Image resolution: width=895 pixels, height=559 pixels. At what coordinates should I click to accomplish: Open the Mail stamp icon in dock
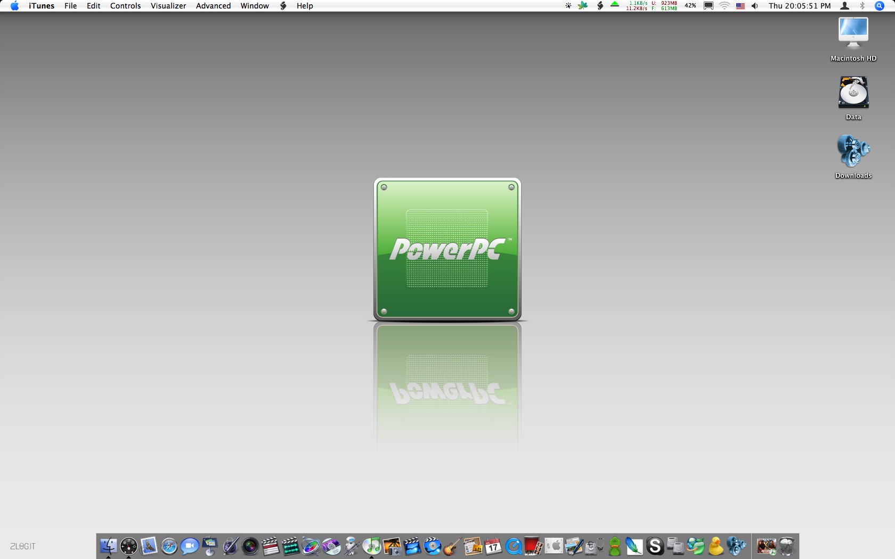(149, 546)
